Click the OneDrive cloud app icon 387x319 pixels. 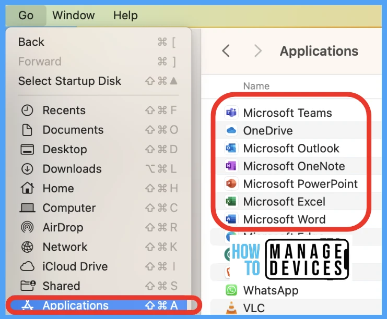(231, 130)
